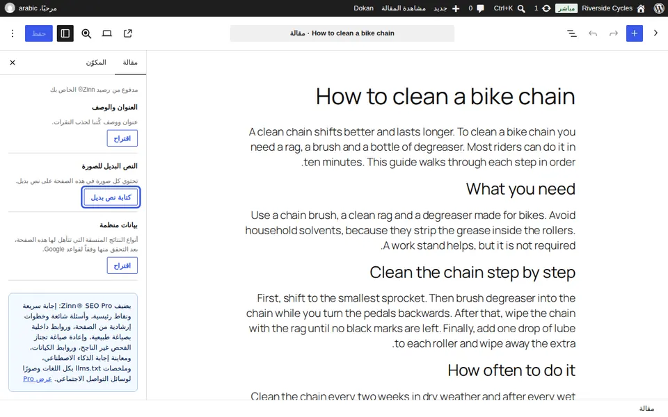Click the redo arrow icon
The image size is (668, 417).
614,33
